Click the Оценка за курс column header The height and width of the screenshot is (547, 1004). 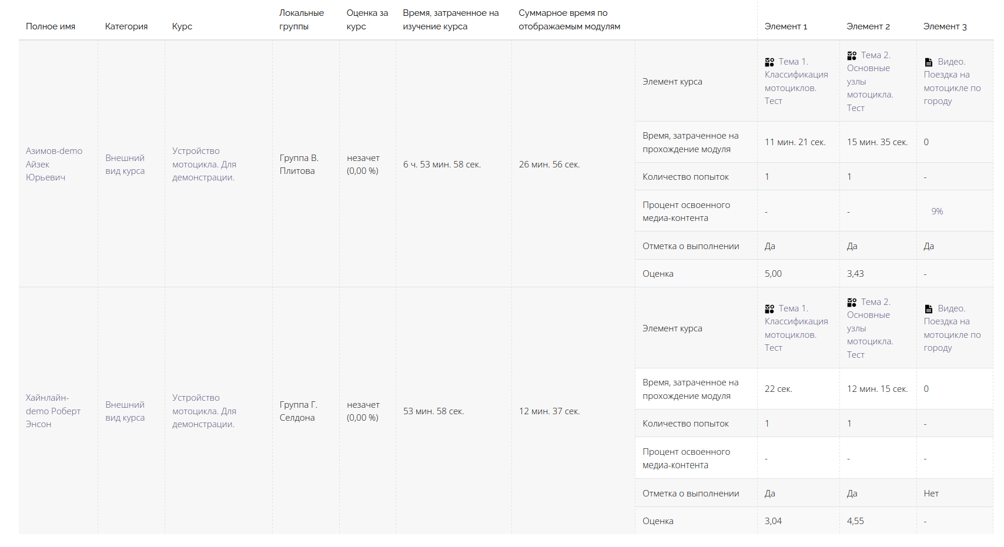[x=367, y=19]
